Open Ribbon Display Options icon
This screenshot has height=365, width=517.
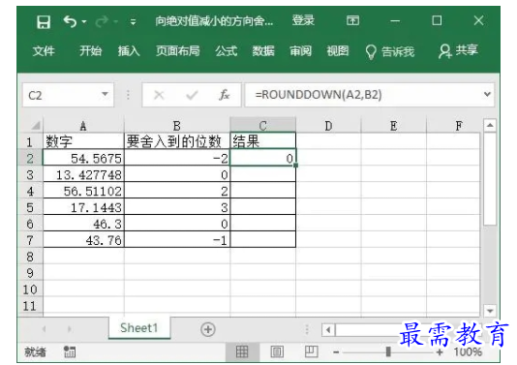(352, 20)
